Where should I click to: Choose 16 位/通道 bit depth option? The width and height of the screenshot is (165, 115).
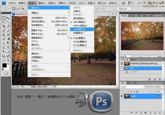tap(80, 41)
